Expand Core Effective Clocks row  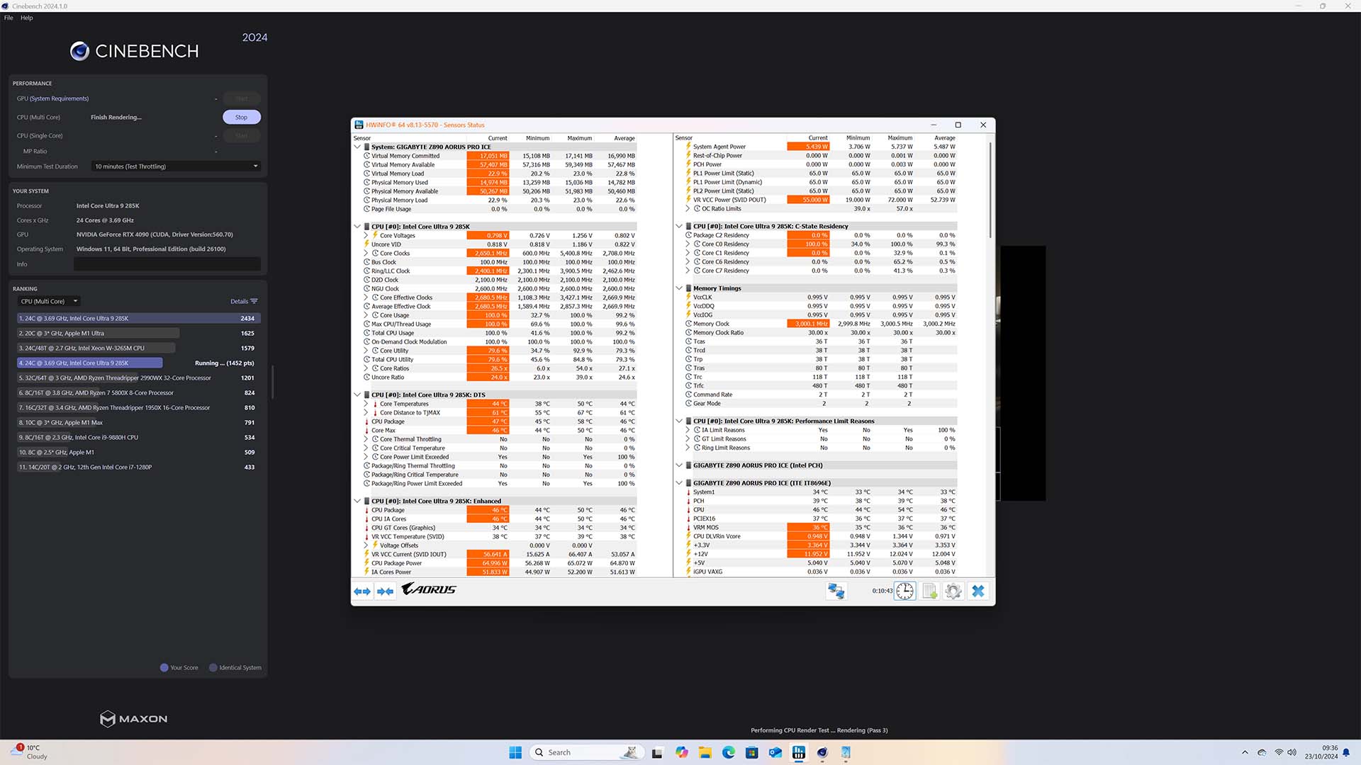click(x=366, y=297)
